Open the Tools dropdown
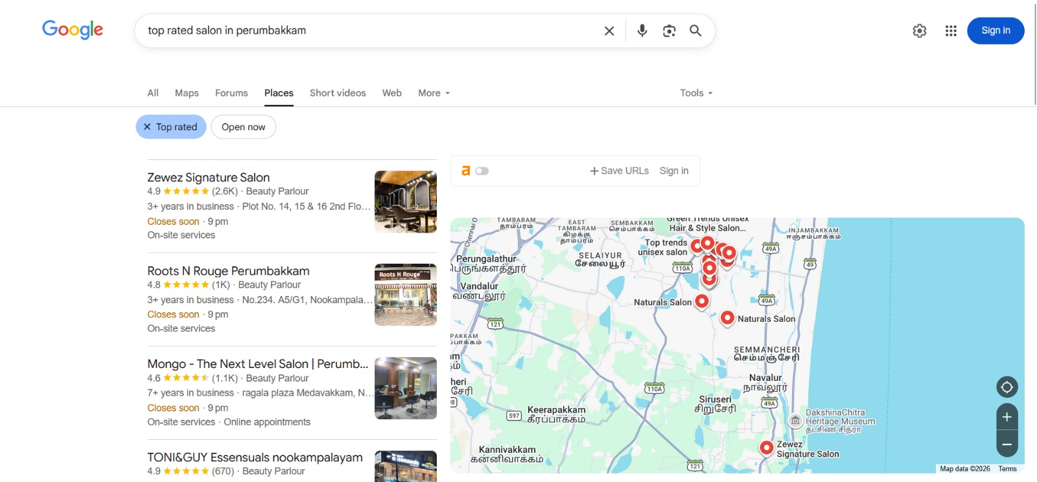The image size is (1037, 482). (x=697, y=93)
